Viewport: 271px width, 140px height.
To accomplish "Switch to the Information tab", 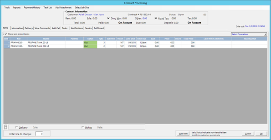I will 17,28.
